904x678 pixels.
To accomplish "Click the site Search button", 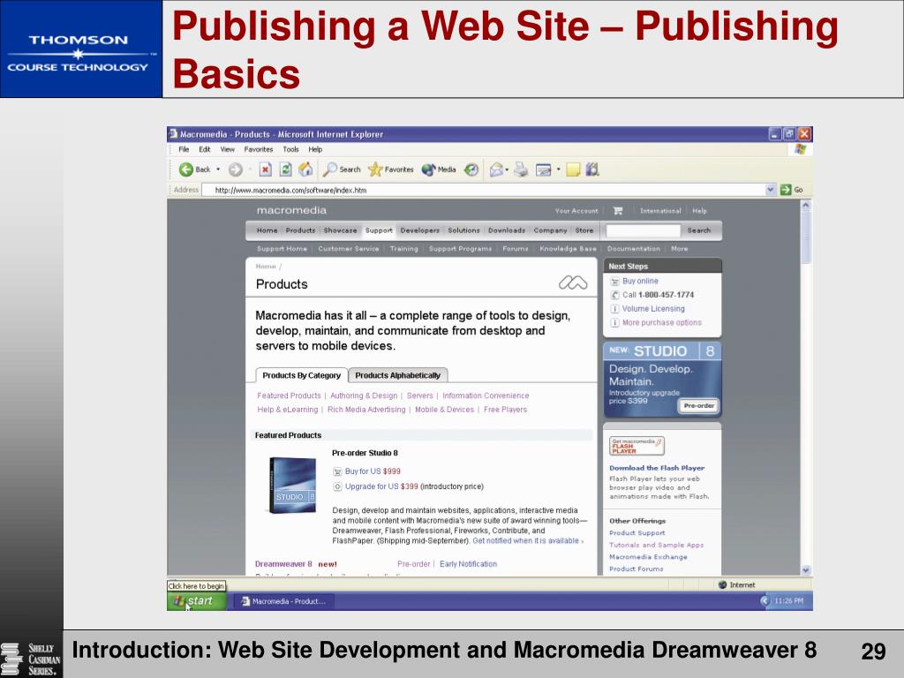I will (x=699, y=230).
